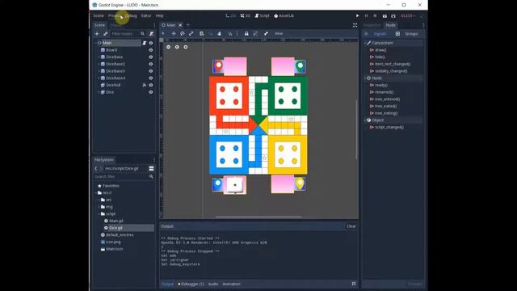Expand the img folder in FileSystem
This screenshot has height=291, width=517.
pyautogui.click(x=99, y=207)
